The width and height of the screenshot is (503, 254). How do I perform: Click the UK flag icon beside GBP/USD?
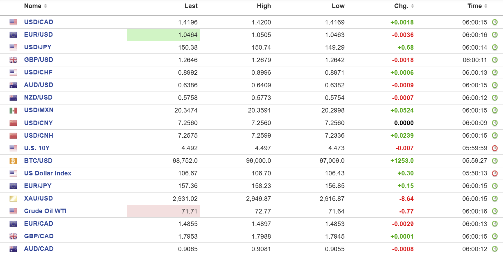pos(13,60)
